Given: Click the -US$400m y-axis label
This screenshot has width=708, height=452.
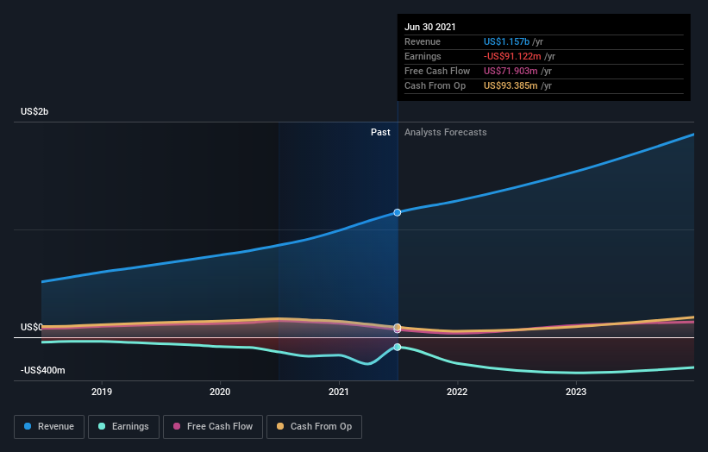Looking at the screenshot, I should click(x=43, y=370).
